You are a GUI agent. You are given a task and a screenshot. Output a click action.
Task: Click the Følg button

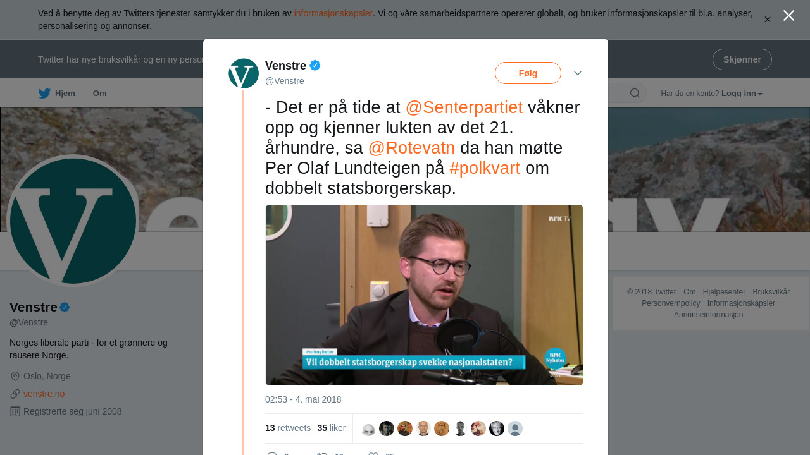[528, 73]
